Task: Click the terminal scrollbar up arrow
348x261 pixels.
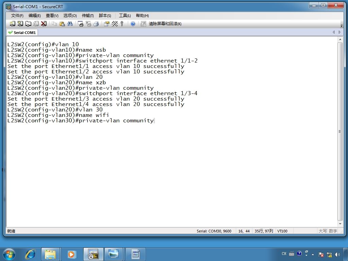Action: point(340,39)
